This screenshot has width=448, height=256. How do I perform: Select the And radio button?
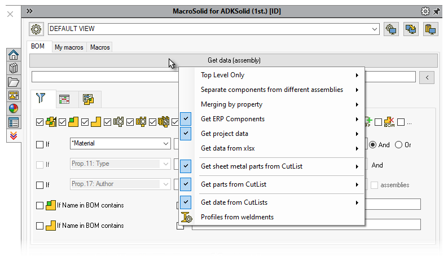click(x=372, y=145)
